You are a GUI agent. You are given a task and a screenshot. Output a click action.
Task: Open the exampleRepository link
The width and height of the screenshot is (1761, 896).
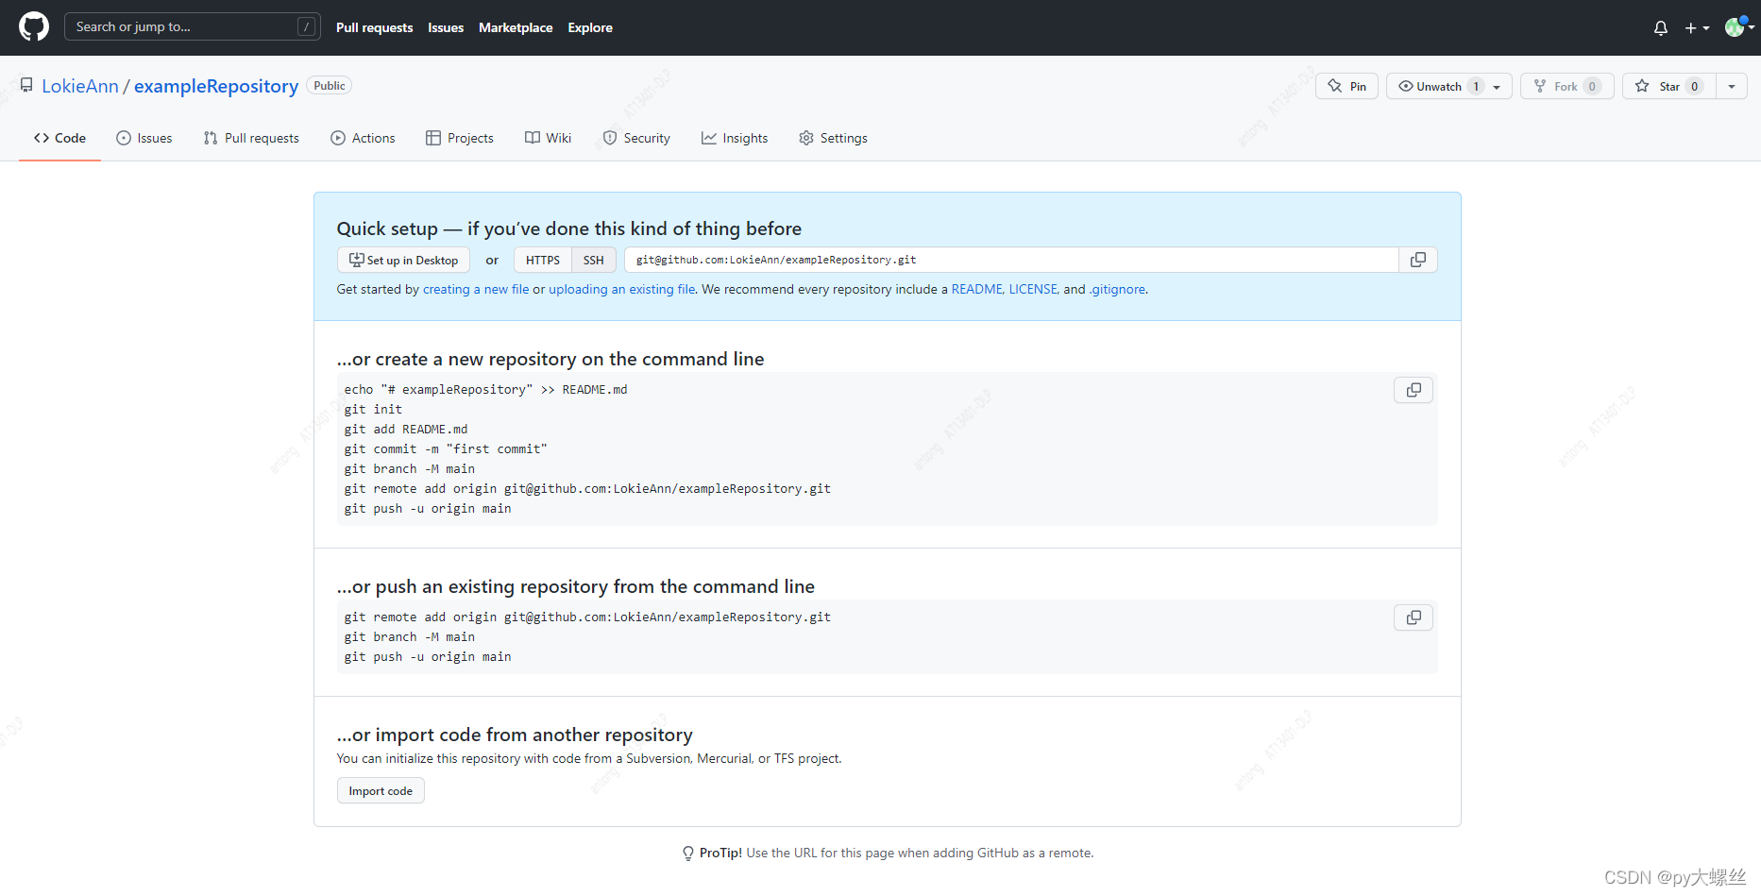tap(216, 86)
